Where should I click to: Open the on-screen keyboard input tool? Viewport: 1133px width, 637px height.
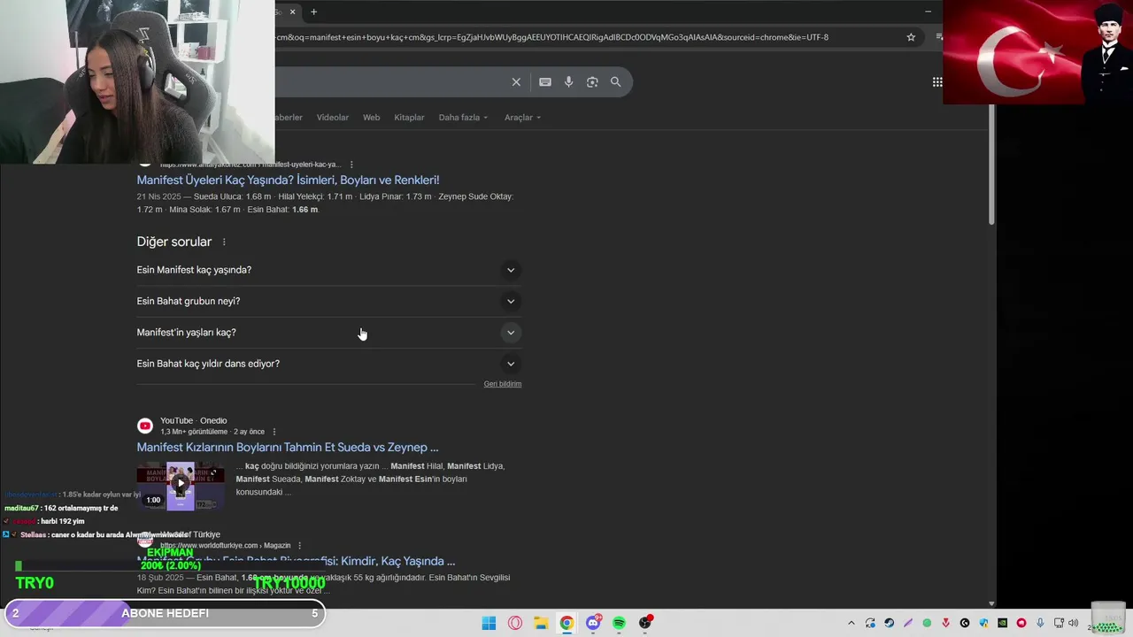click(x=545, y=82)
